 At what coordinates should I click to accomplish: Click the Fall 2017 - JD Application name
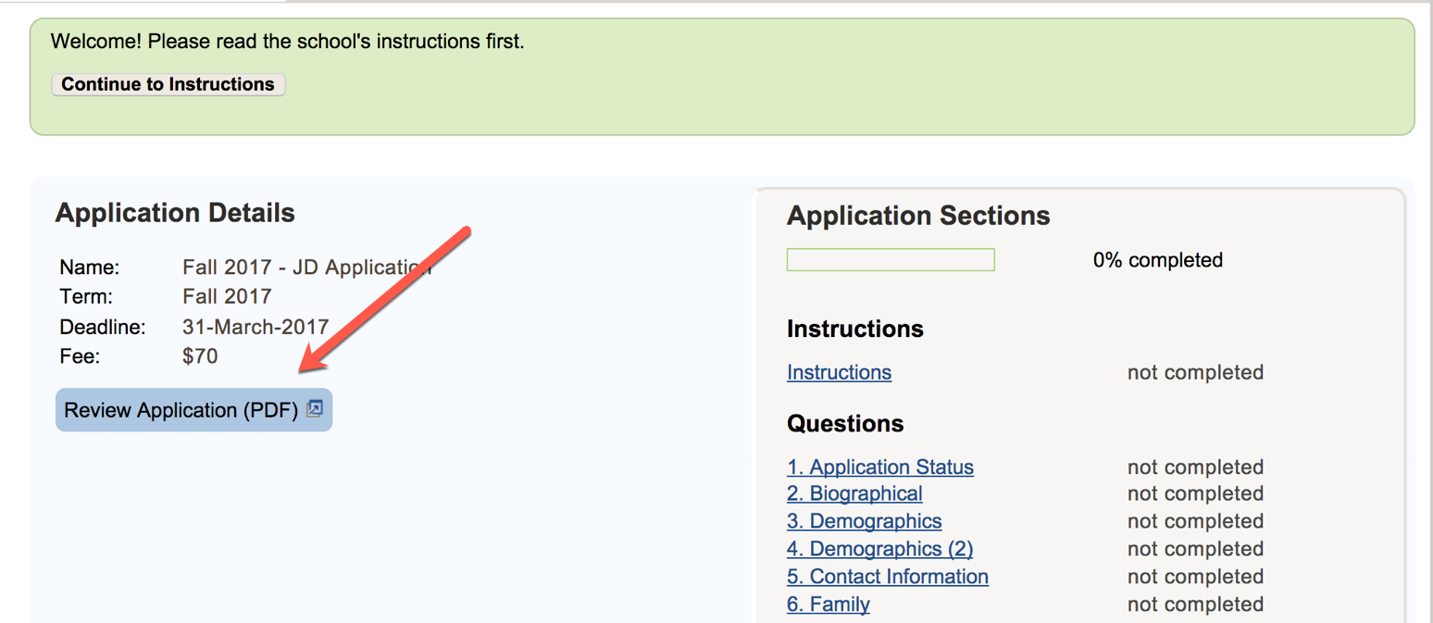click(x=305, y=267)
